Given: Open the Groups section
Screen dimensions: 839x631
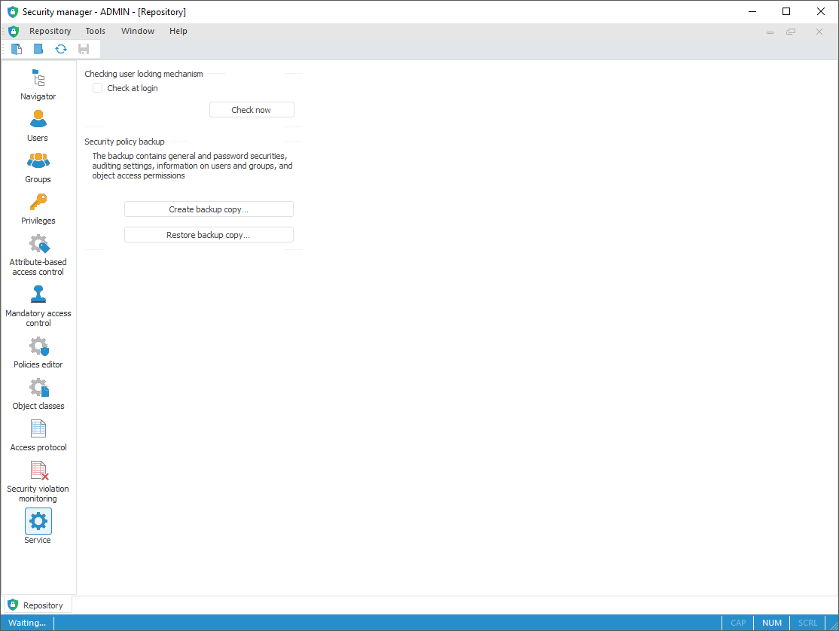Looking at the screenshot, I should click(x=38, y=167).
